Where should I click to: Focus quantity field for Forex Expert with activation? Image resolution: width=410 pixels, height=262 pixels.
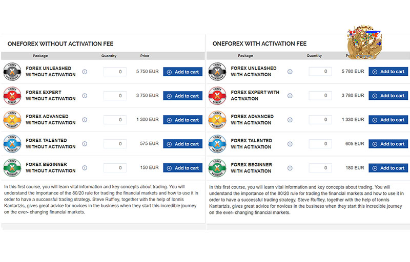[320, 96]
